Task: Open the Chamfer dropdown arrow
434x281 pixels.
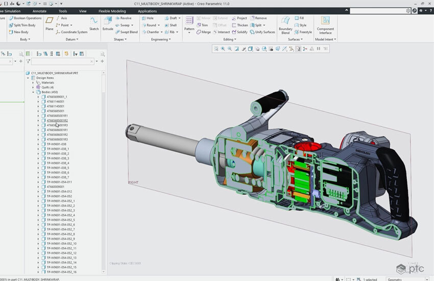Action: pos(161,32)
